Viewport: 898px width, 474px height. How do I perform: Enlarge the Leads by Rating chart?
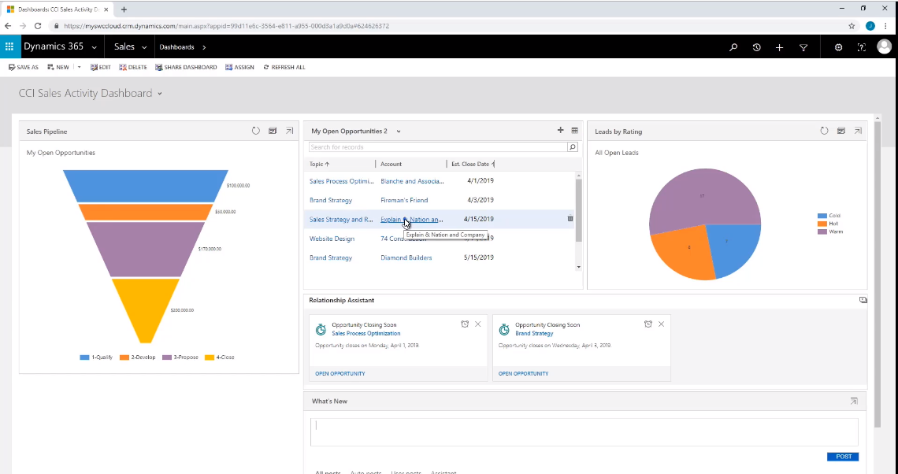point(858,131)
